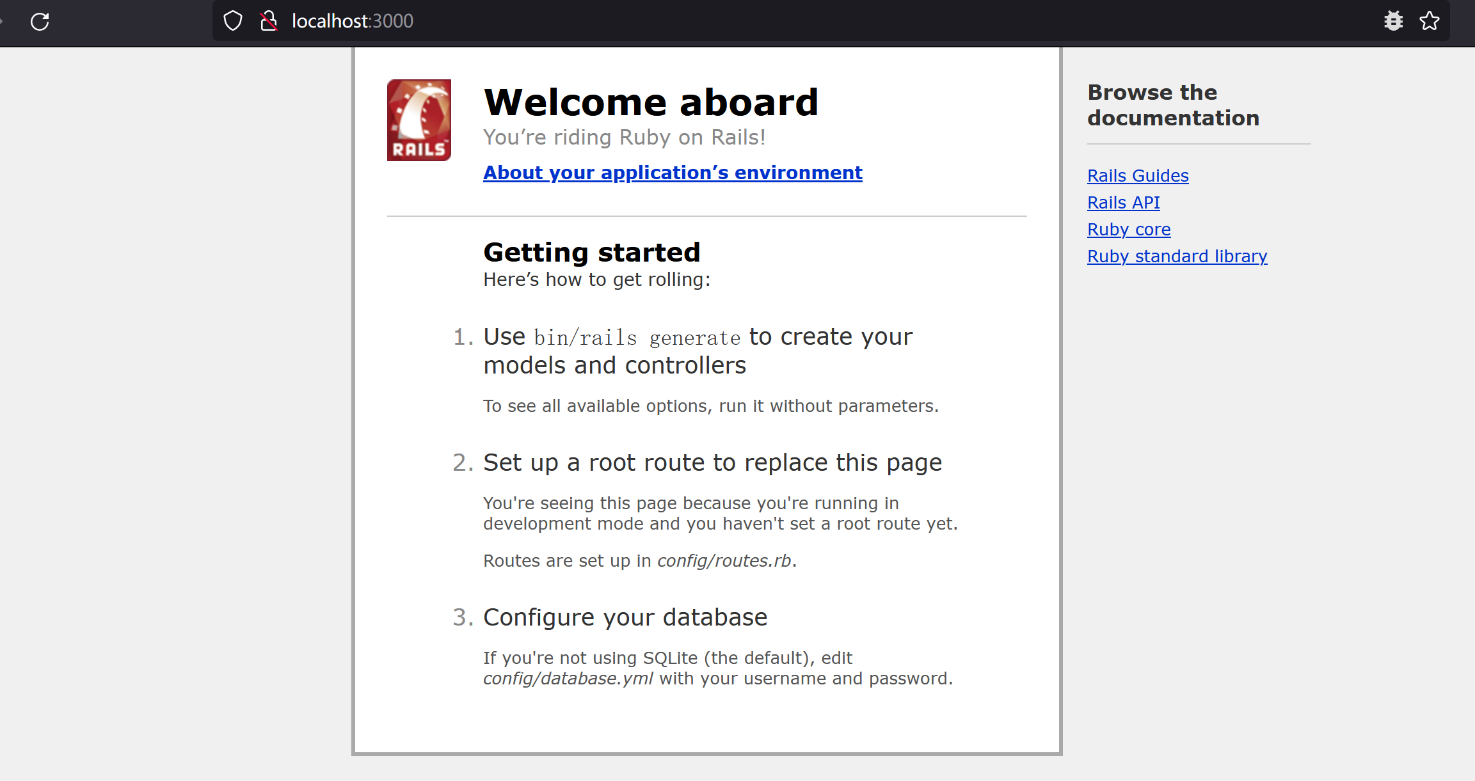Image resolution: width=1475 pixels, height=781 pixels.
Task: Open About your application's environment link
Action: pos(673,173)
